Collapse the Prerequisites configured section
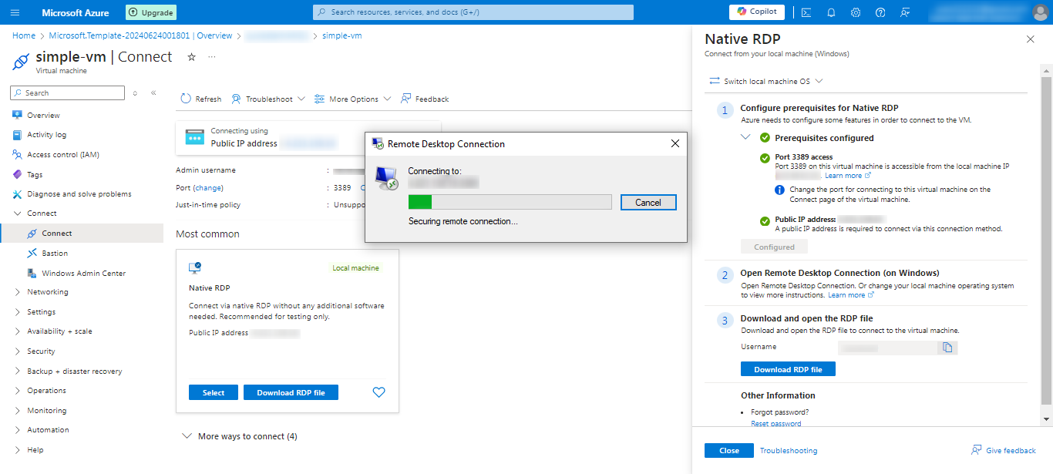Viewport: 1053px width, 474px height. pos(745,137)
